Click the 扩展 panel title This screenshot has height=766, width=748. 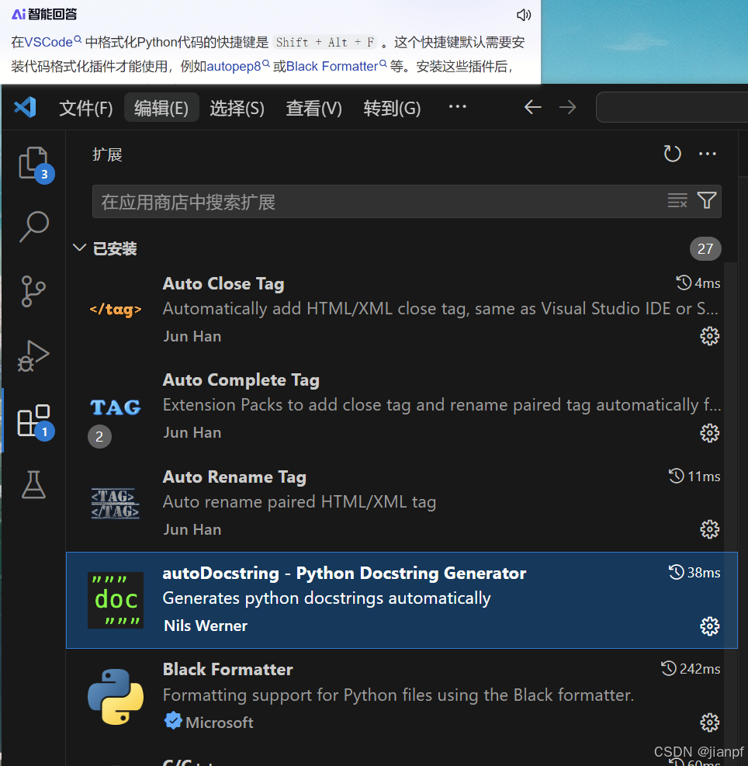(x=107, y=154)
